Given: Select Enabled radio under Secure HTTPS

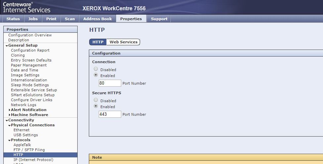Looking at the screenshot, I should click(96, 106).
